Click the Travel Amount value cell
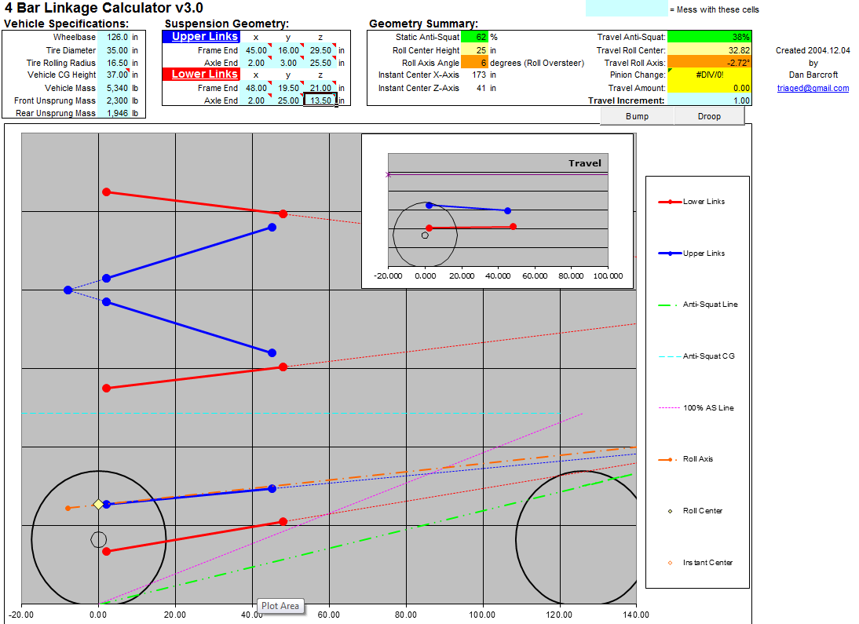This screenshot has width=859, height=624. 709,88
